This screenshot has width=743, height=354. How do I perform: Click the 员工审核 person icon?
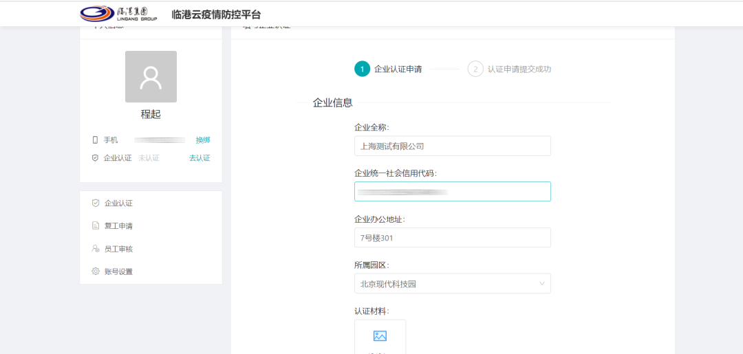[96, 249]
